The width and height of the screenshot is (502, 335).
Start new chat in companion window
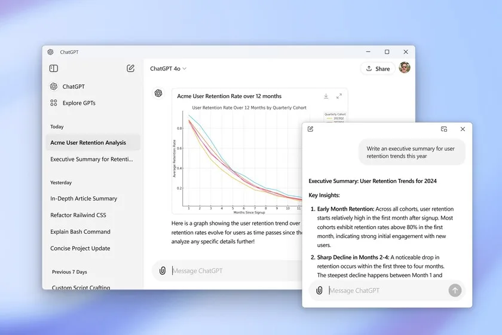pyautogui.click(x=310, y=129)
